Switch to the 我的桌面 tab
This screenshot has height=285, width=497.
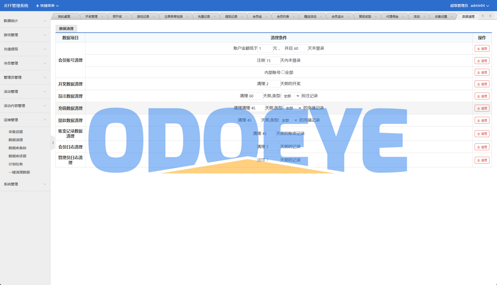click(64, 17)
